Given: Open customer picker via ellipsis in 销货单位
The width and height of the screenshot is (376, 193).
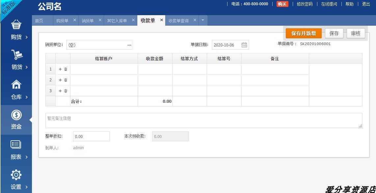Looking at the screenshot, I should coord(129,45).
